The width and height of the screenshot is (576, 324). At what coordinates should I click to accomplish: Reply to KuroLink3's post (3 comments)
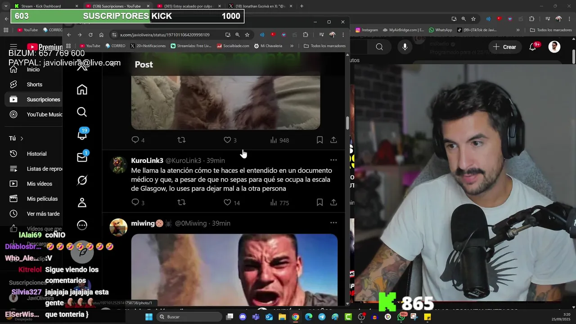point(135,202)
